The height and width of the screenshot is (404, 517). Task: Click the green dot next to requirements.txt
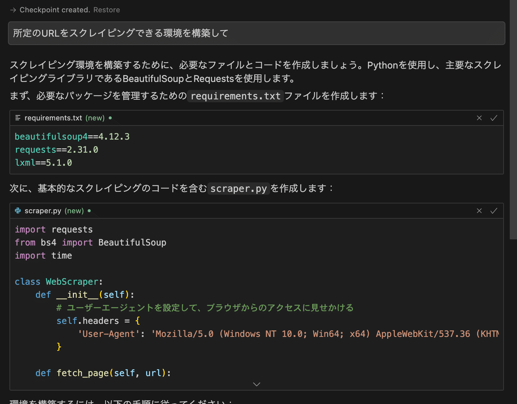point(110,118)
